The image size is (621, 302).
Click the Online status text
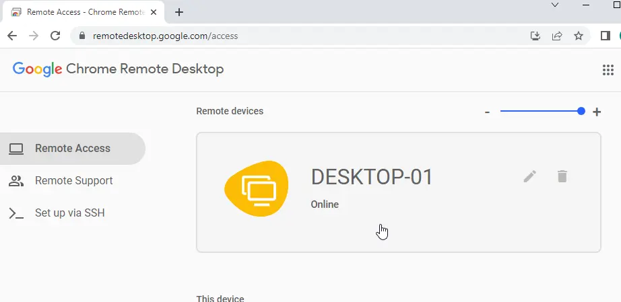click(x=325, y=204)
